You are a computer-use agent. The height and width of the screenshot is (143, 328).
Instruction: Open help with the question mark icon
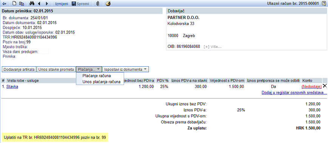323,3
